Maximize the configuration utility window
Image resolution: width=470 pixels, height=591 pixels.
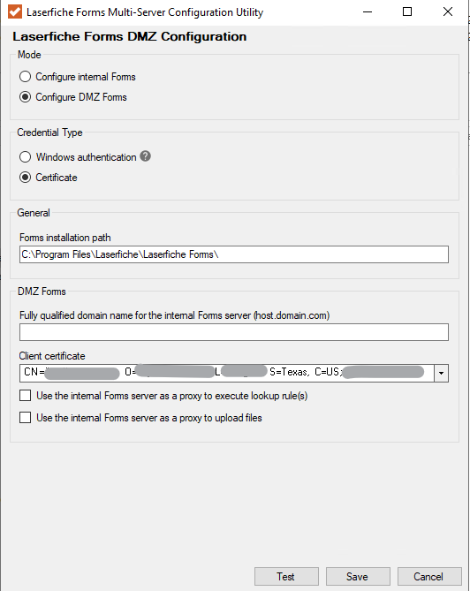(407, 11)
